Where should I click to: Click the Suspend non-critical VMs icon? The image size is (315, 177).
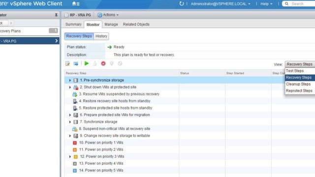point(75,129)
